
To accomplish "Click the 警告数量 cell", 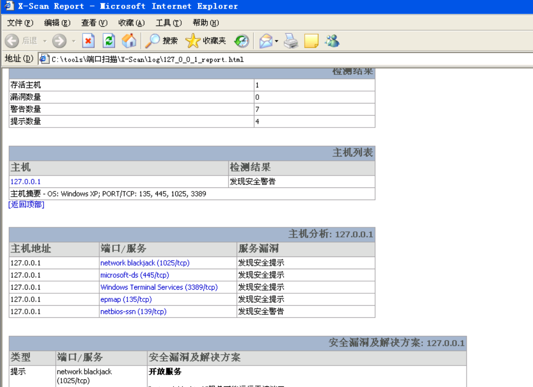I will [132, 110].
